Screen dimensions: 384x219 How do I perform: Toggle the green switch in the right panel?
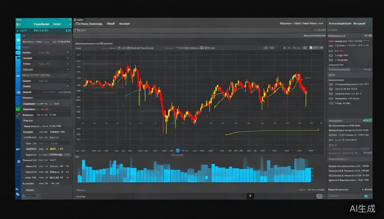tap(367, 120)
